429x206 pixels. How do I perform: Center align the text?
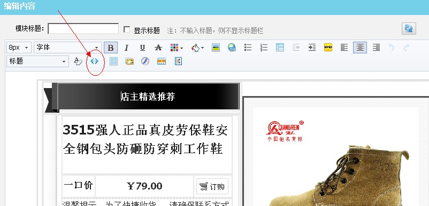(x=360, y=47)
